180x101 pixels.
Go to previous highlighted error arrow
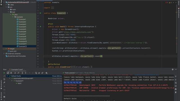[x=174, y=3]
